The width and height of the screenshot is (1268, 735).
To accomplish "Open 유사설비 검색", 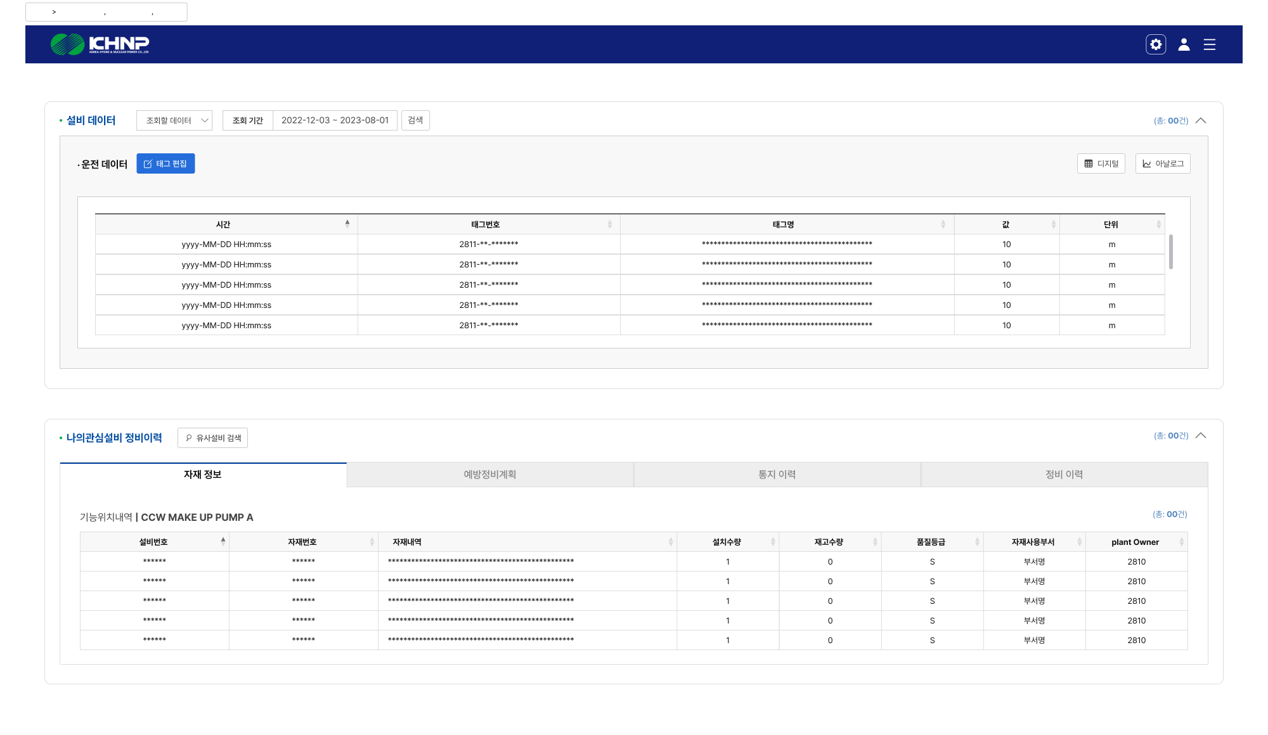I will (212, 438).
